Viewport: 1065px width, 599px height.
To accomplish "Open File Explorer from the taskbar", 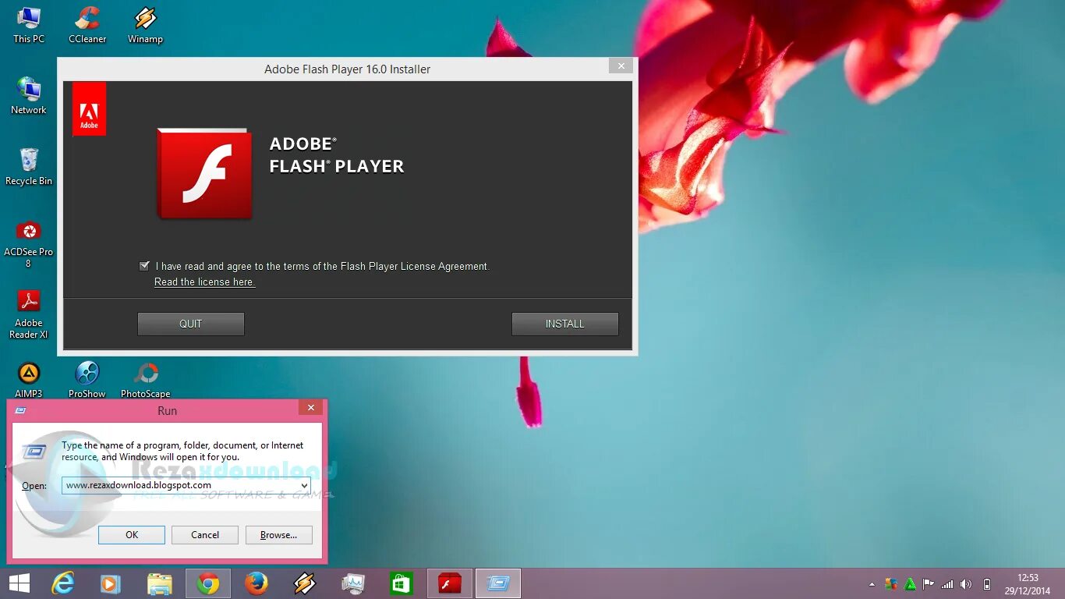I will pos(160,583).
